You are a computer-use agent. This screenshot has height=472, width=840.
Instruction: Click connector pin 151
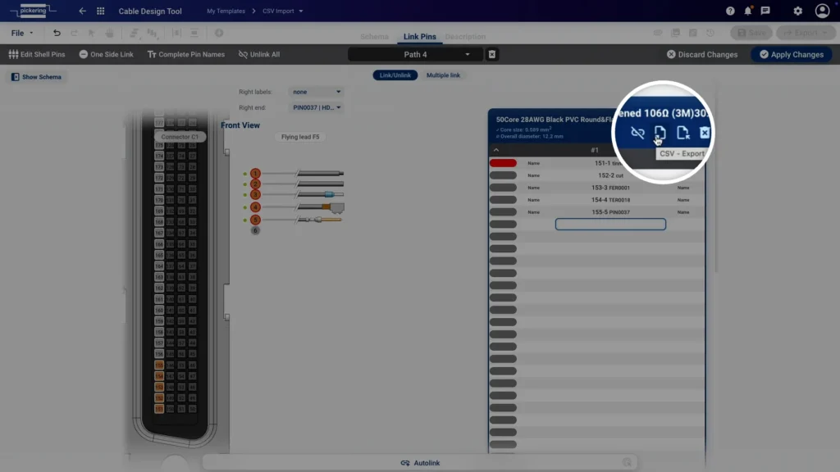click(159, 409)
